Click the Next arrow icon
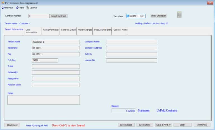The image size is (215, 130). 17,8
